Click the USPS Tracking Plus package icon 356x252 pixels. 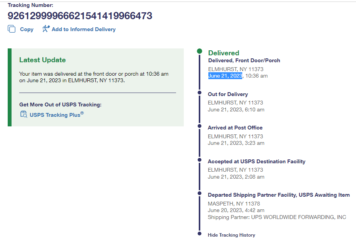(23, 114)
